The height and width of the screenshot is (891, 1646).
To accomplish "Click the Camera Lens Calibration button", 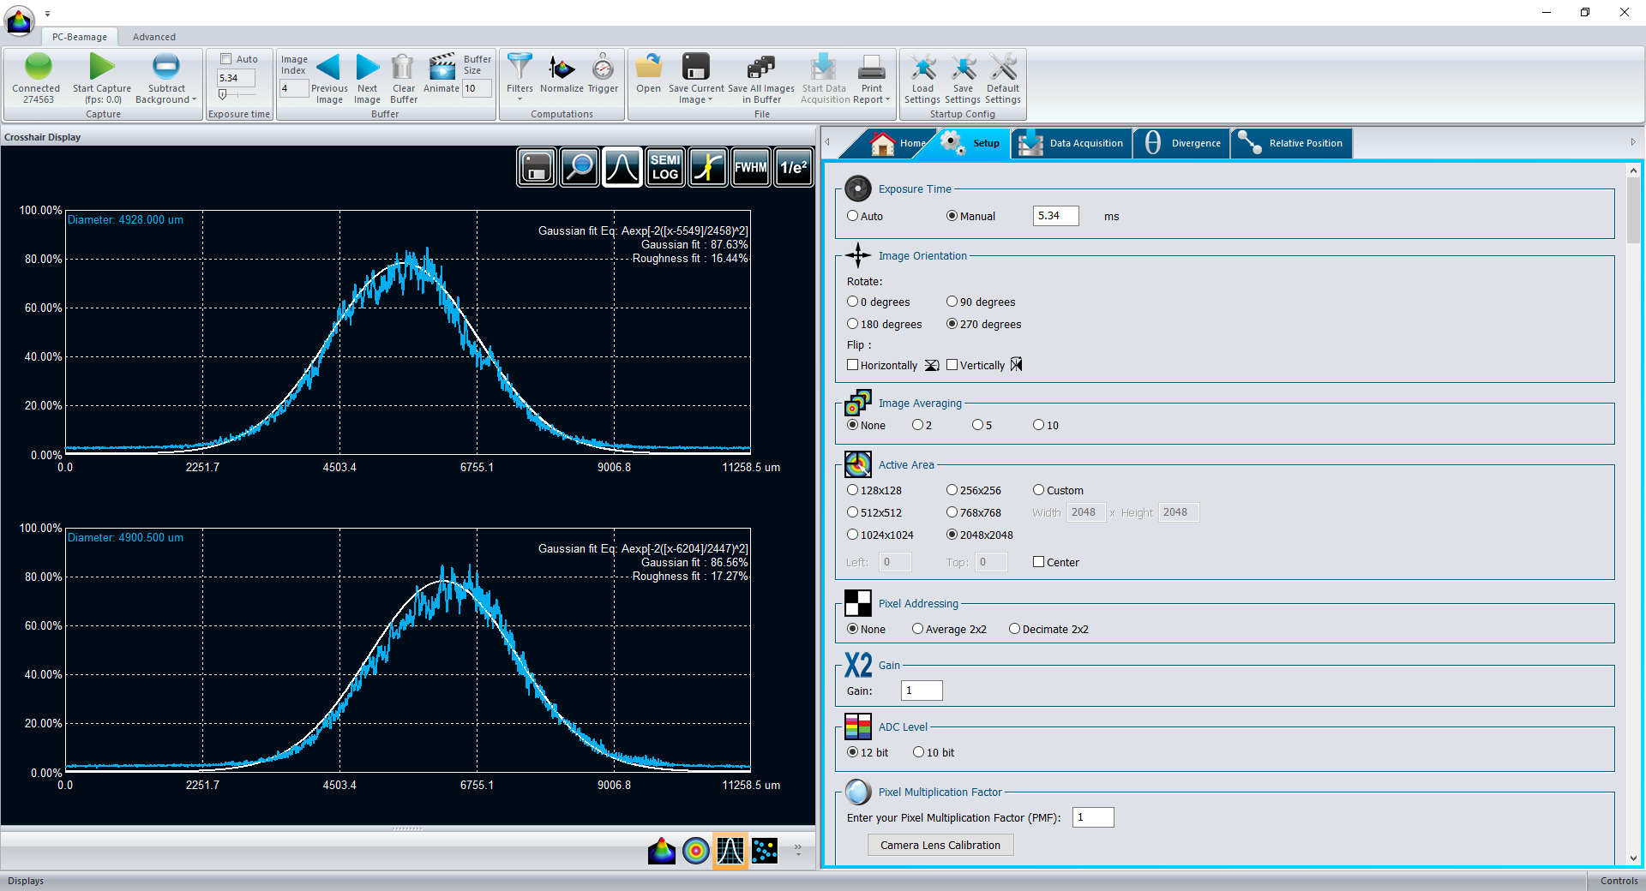I will [x=940, y=845].
